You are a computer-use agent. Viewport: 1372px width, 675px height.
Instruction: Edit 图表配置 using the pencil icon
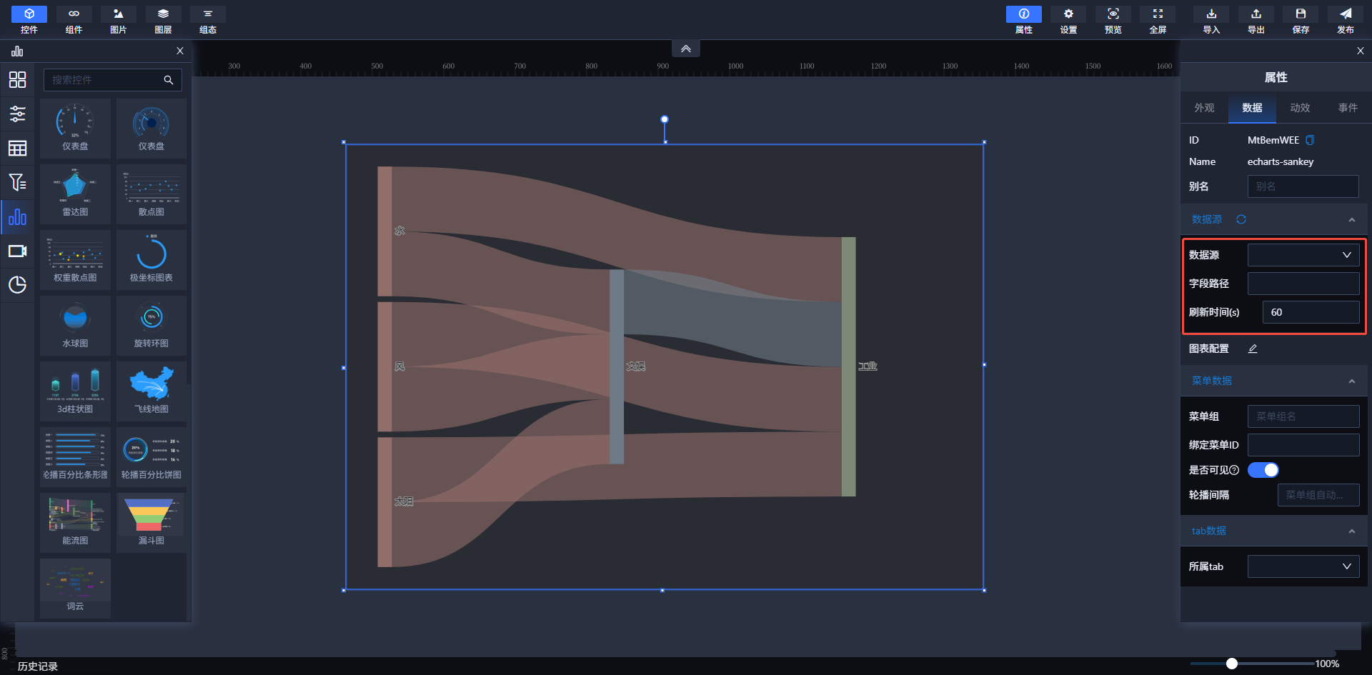point(1253,349)
